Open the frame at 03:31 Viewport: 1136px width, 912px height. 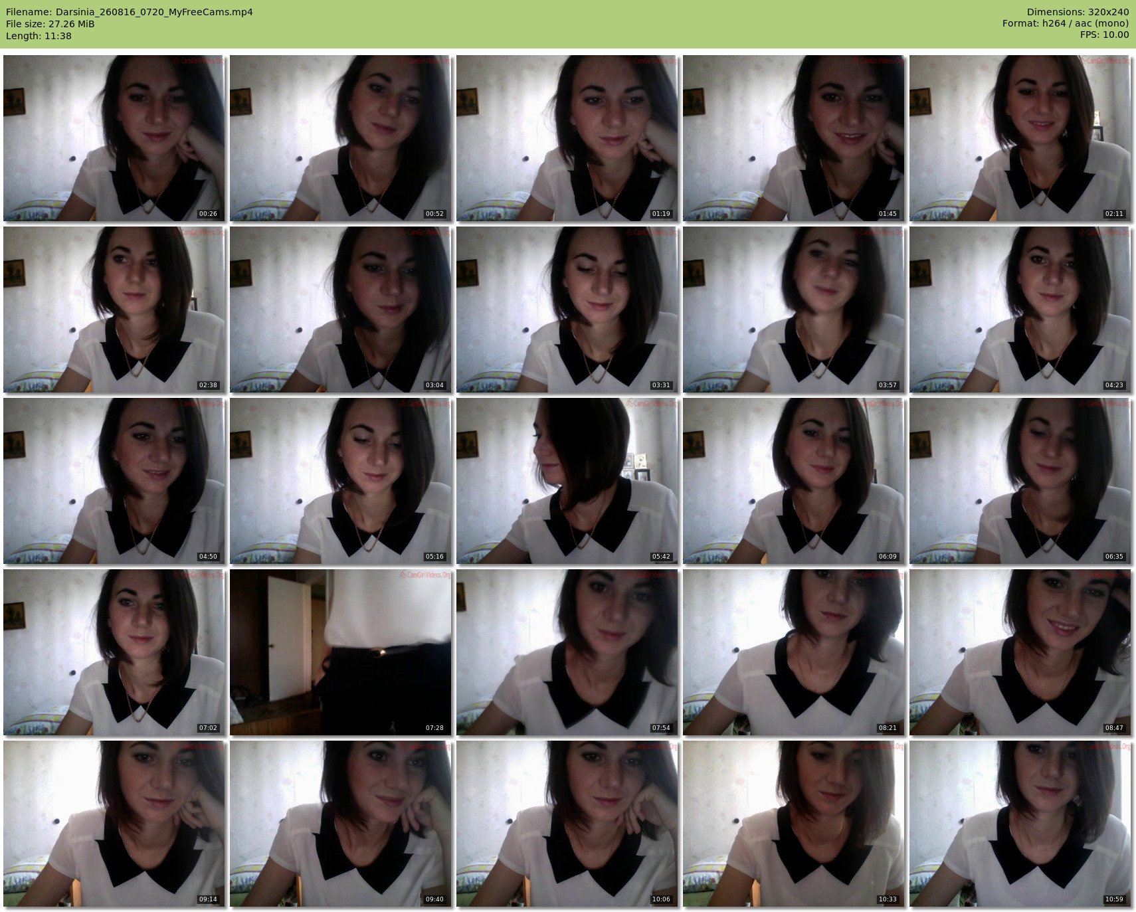pos(567,310)
